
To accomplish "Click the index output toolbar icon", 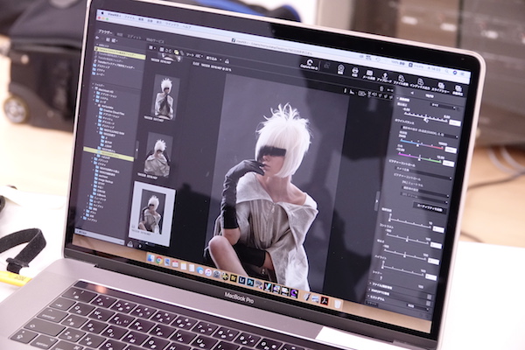I will coord(420,83).
